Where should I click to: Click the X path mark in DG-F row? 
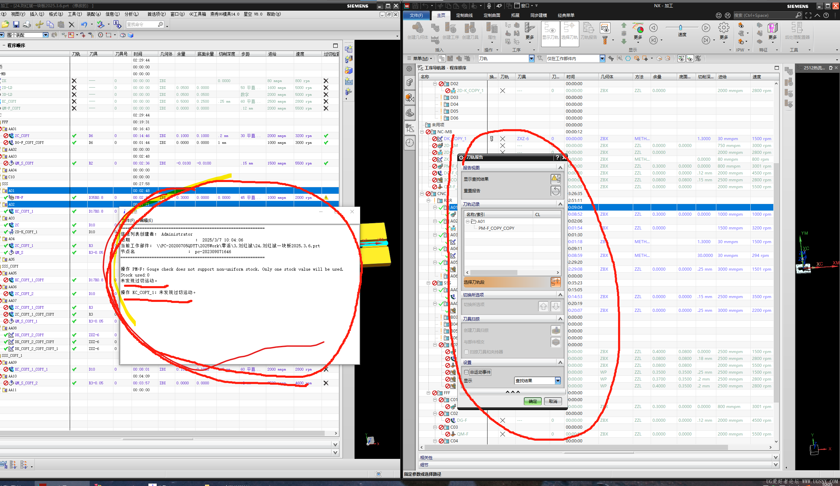tap(503, 420)
